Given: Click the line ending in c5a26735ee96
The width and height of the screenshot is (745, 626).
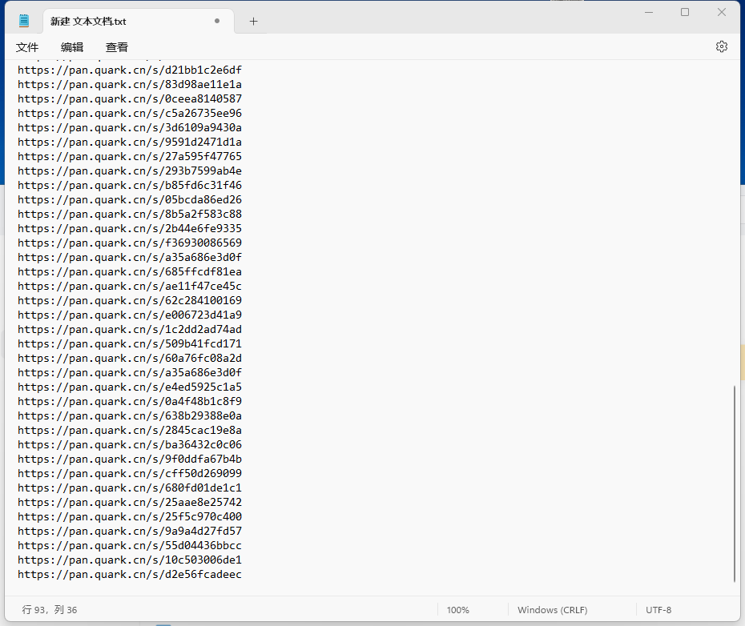Looking at the screenshot, I should (x=130, y=114).
